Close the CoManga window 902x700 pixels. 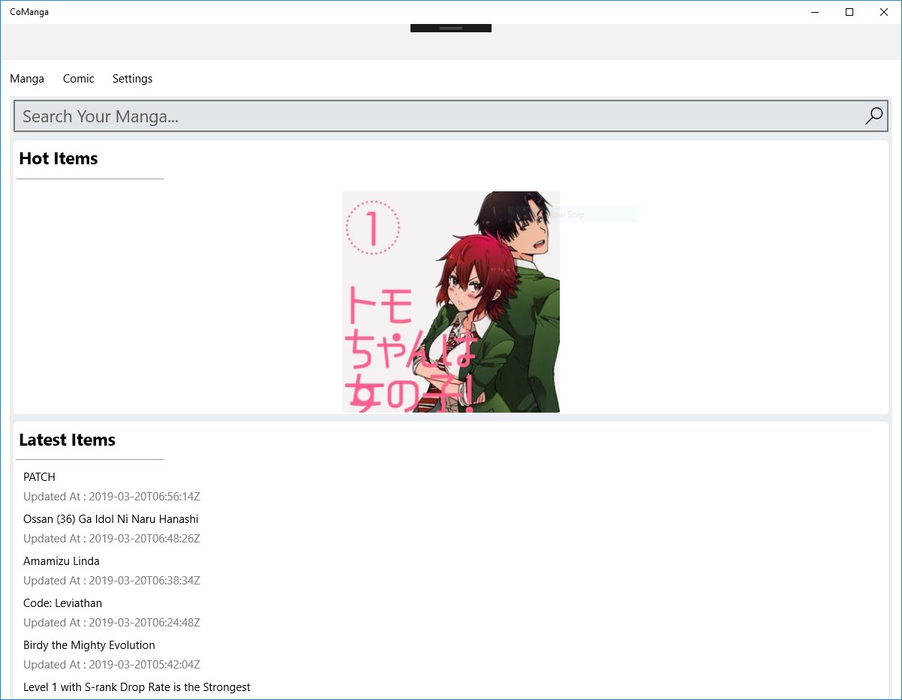coord(884,12)
